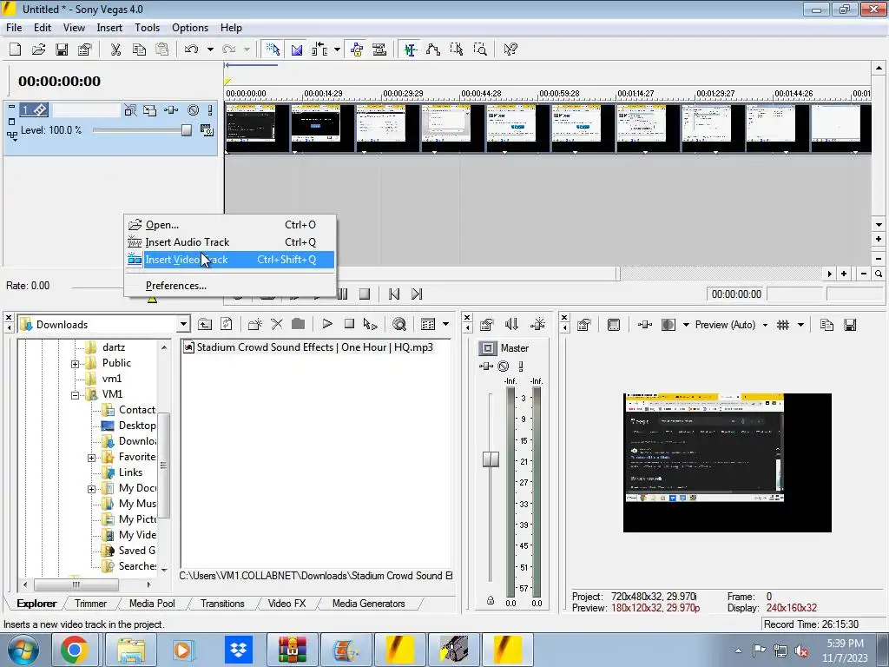The width and height of the screenshot is (889, 667).
Task: Choose Preferences... in the context menu
Action: [229, 285]
